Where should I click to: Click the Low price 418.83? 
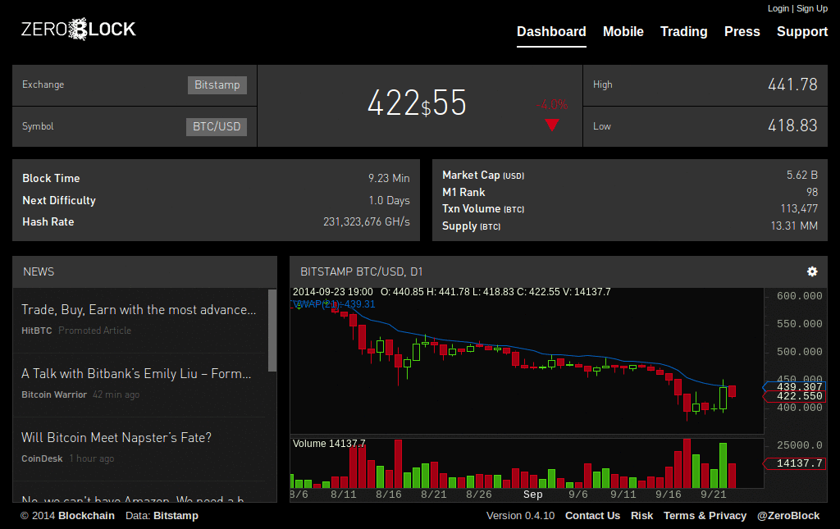(x=792, y=125)
